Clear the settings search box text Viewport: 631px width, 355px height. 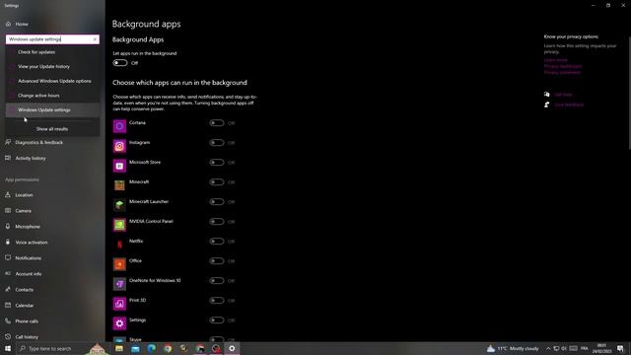pyautogui.click(x=95, y=39)
